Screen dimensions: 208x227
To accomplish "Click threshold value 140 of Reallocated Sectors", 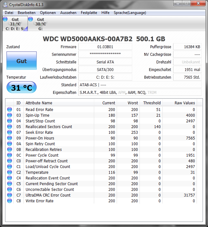I will [157, 127].
